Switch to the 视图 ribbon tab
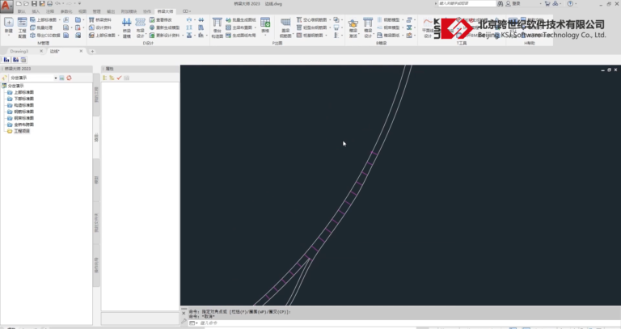The image size is (621, 329). coord(82,11)
